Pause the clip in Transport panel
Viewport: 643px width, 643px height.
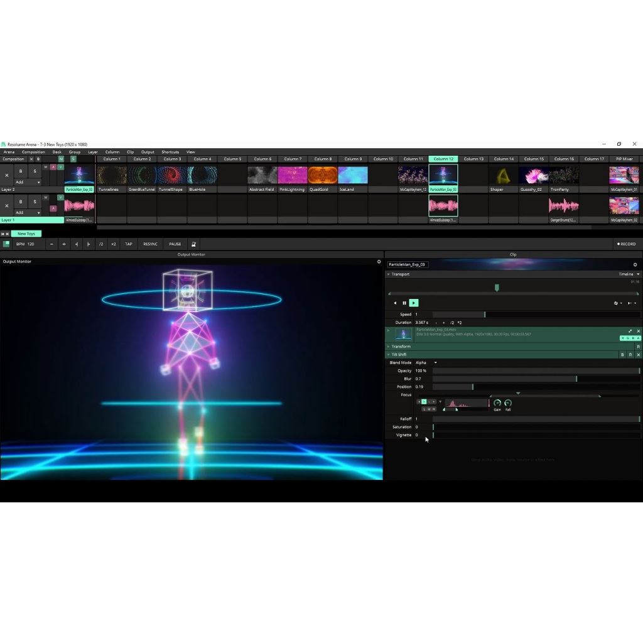coord(404,303)
